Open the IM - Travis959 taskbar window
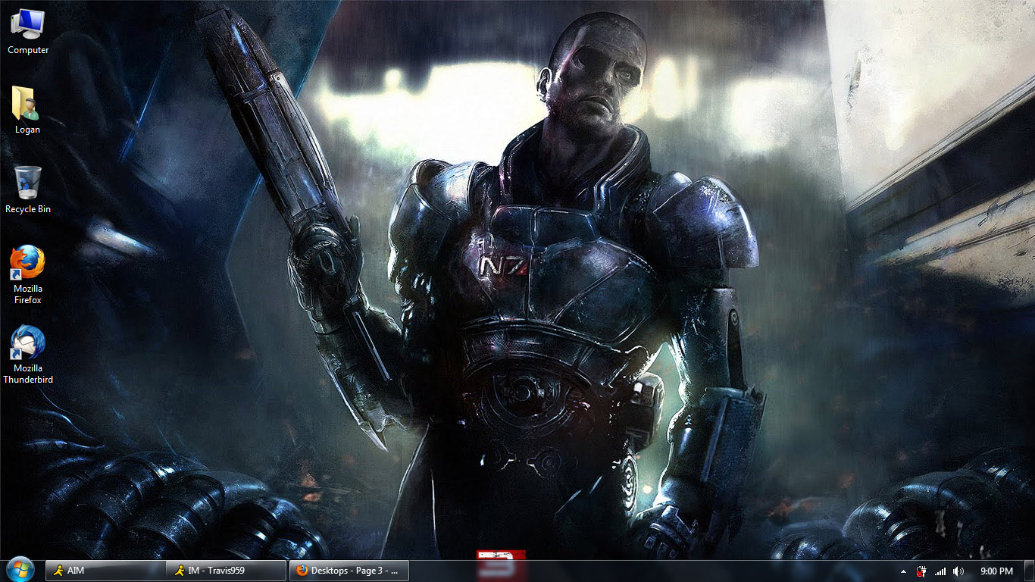This screenshot has width=1035, height=582. 227,571
